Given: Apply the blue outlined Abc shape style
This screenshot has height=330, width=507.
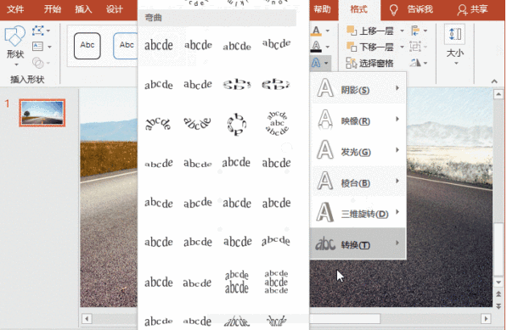Looking at the screenshot, I should [126, 46].
